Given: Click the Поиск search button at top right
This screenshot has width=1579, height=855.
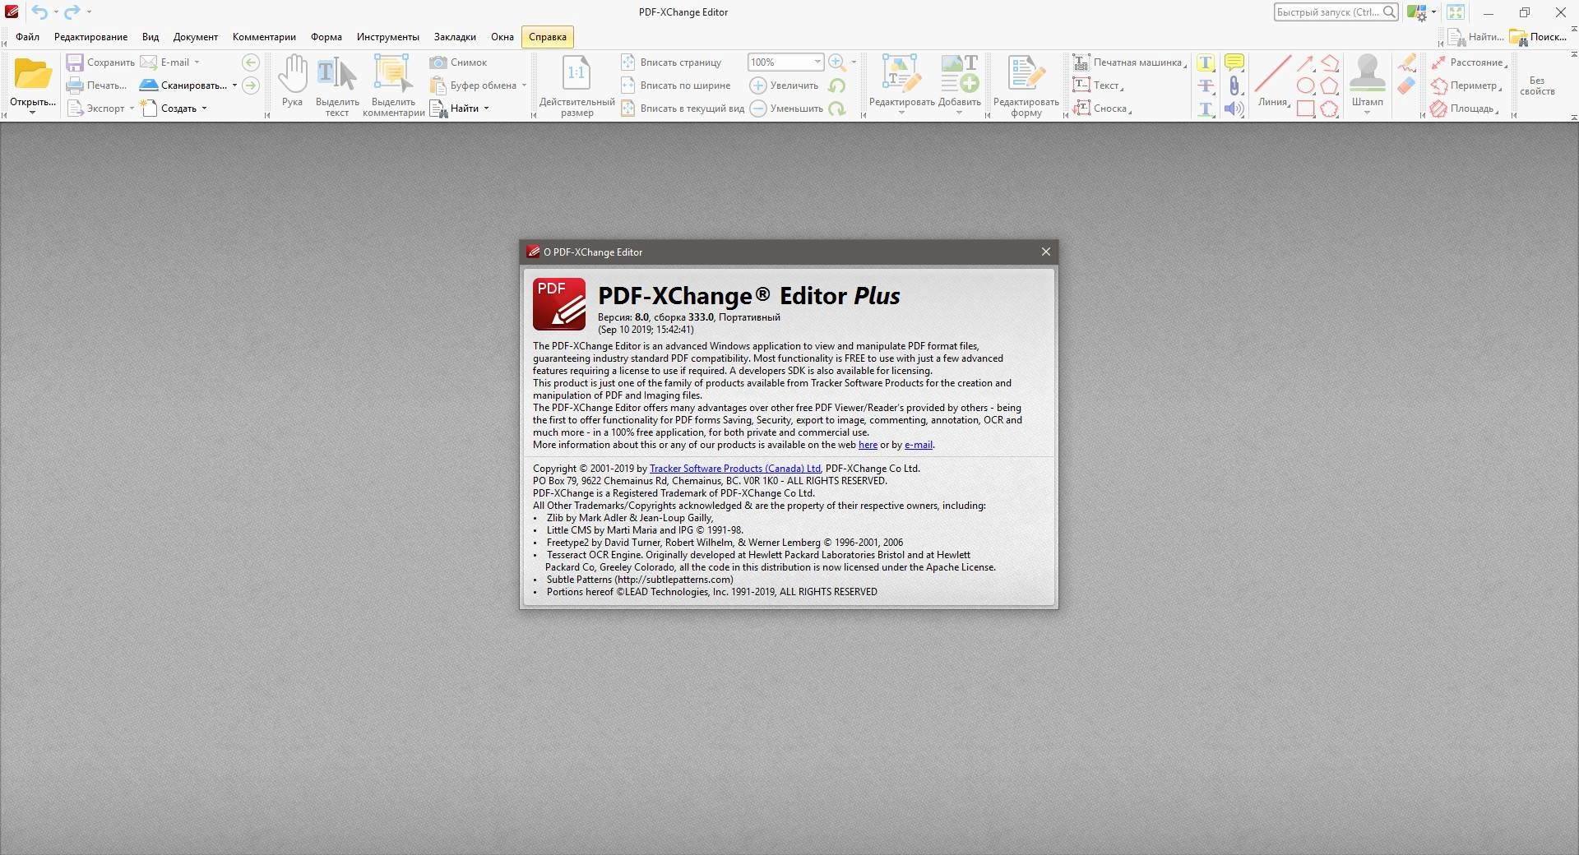Looking at the screenshot, I should click(x=1538, y=37).
